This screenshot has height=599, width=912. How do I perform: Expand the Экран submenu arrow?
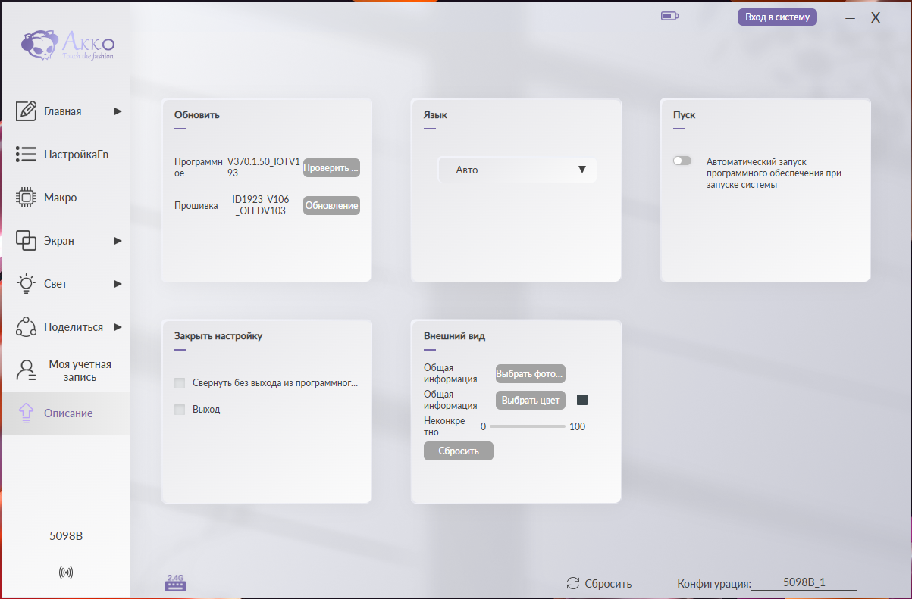click(118, 241)
